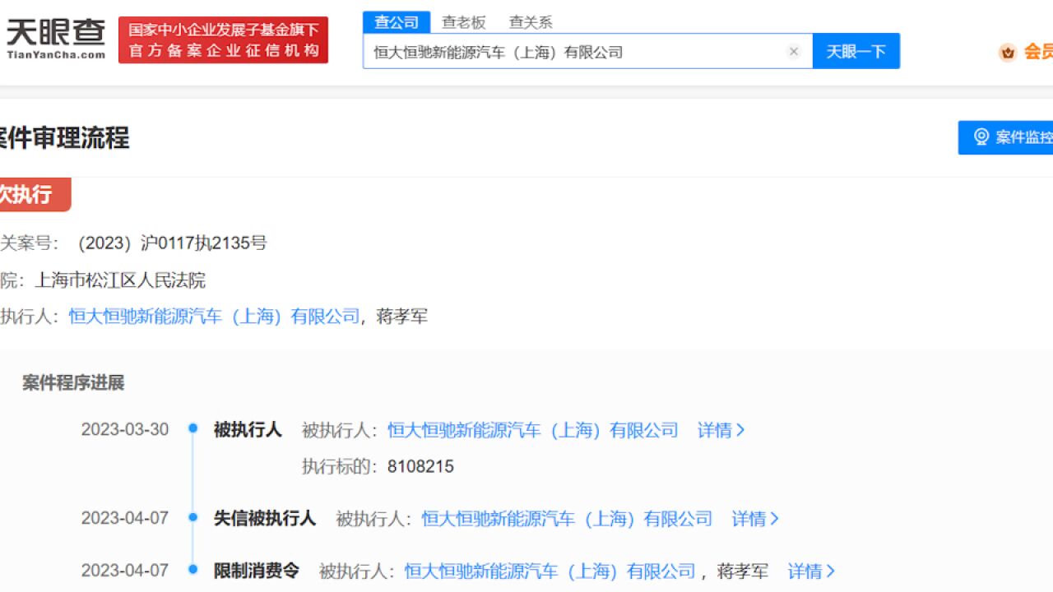Click the 失信被执行人 label
This screenshot has height=592, width=1053.
(x=265, y=518)
